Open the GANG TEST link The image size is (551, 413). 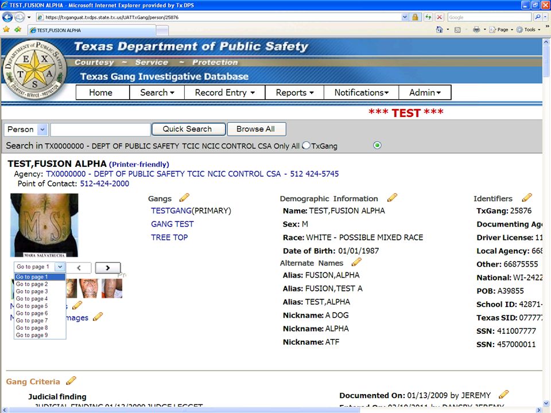172,224
